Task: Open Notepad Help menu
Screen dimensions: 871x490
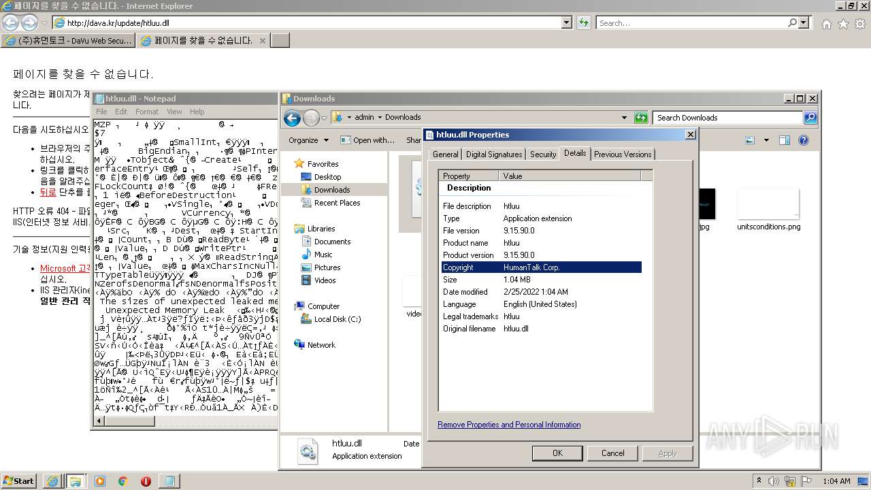Action: [x=197, y=112]
